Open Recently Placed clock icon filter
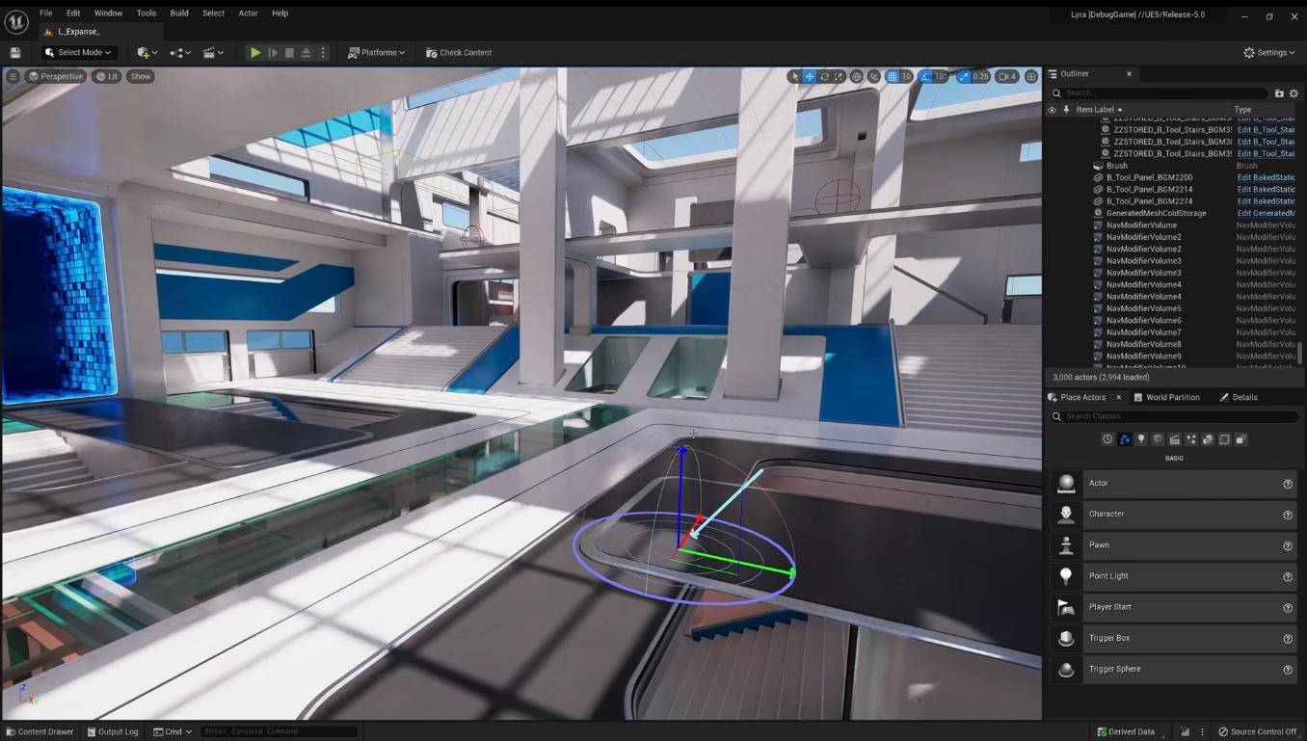Screen dimensions: 1307x741 point(1107,439)
